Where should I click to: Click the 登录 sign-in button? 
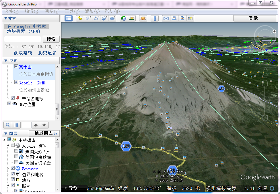(255, 18)
